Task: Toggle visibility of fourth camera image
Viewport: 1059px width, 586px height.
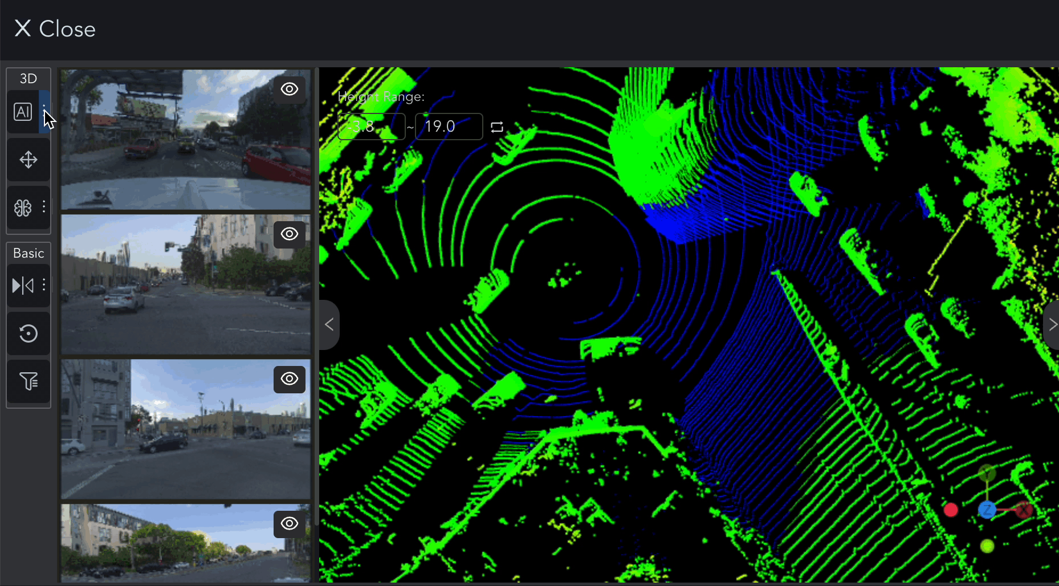Action: coord(290,523)
